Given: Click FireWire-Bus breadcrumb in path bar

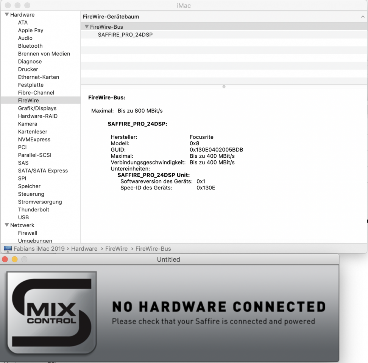Looking at the screenshot, I should [153, 248].
